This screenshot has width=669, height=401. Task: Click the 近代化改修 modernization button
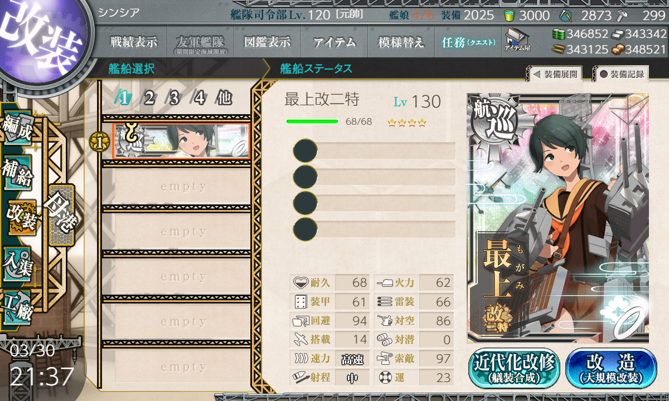click(515, 368)
